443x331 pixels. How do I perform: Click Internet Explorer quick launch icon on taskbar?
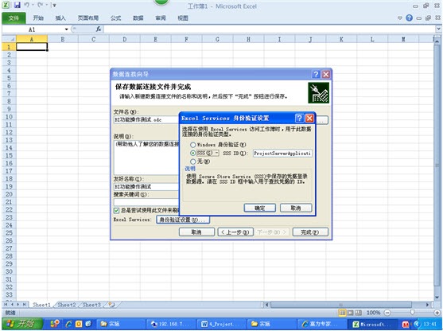[68, 324]
